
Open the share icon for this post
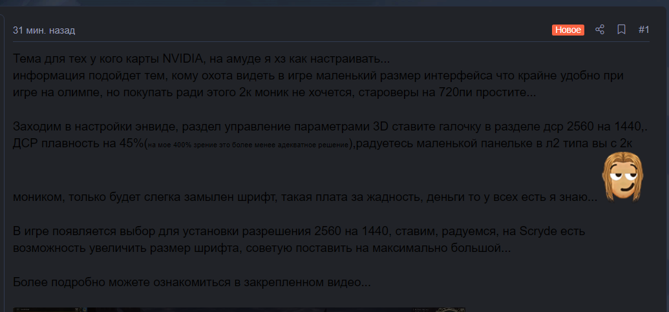600,30
